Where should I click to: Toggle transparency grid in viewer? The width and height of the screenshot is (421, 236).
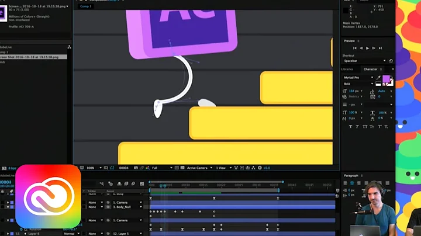coord(182,168)
